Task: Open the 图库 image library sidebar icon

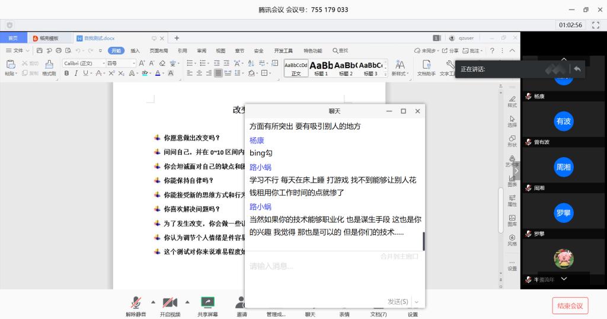Action: coord(512,219)
